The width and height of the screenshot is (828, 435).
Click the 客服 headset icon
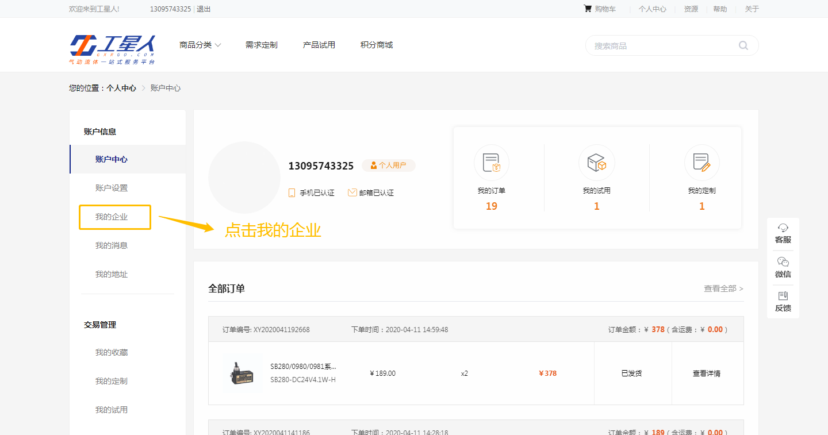click(783, 228)
